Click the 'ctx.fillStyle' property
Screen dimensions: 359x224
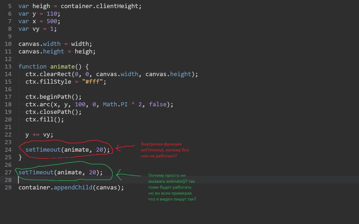pos(48,82)
